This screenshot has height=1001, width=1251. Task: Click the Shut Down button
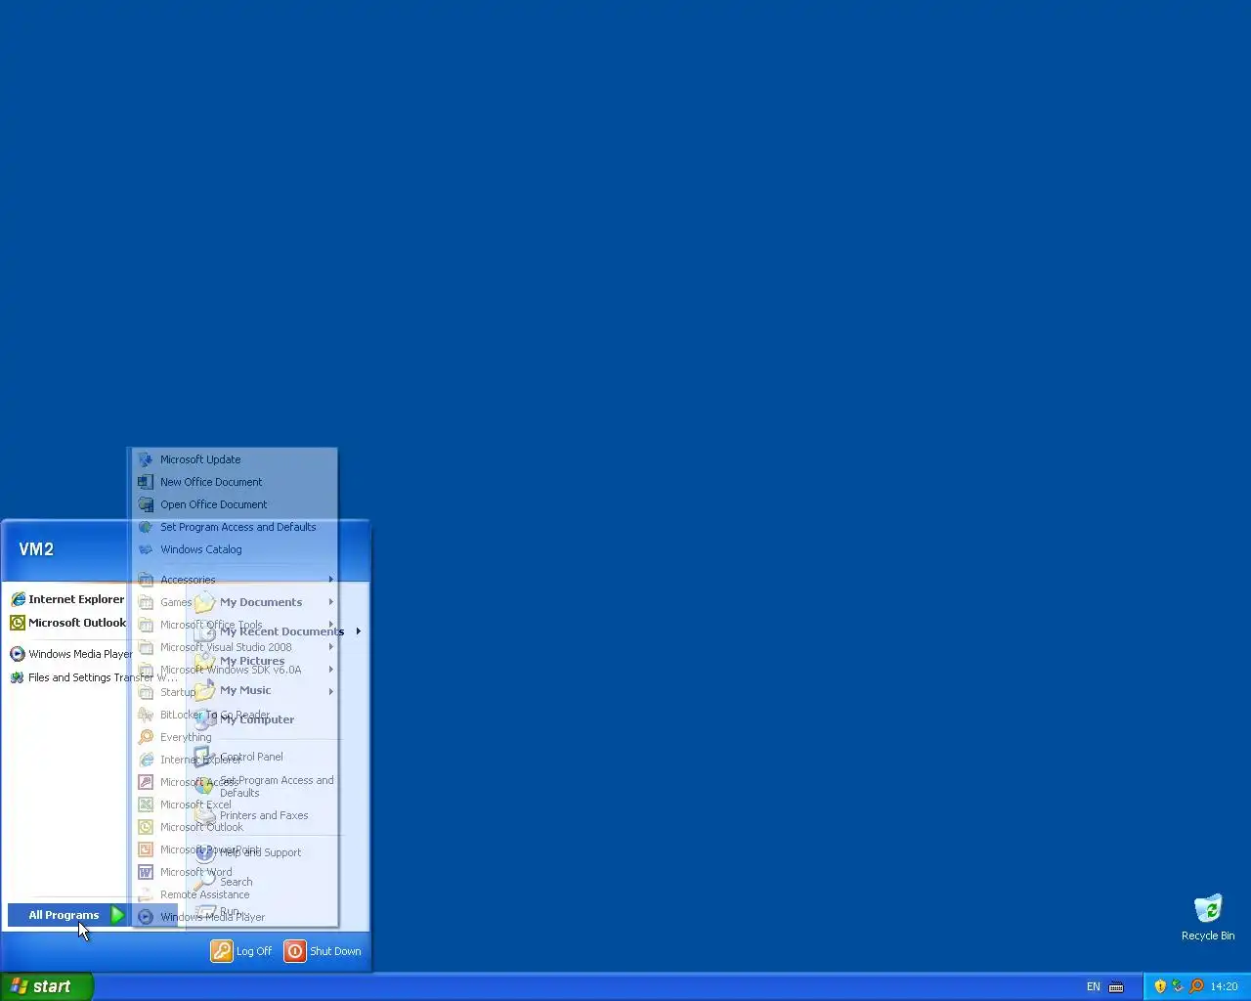tap(323, 951)
